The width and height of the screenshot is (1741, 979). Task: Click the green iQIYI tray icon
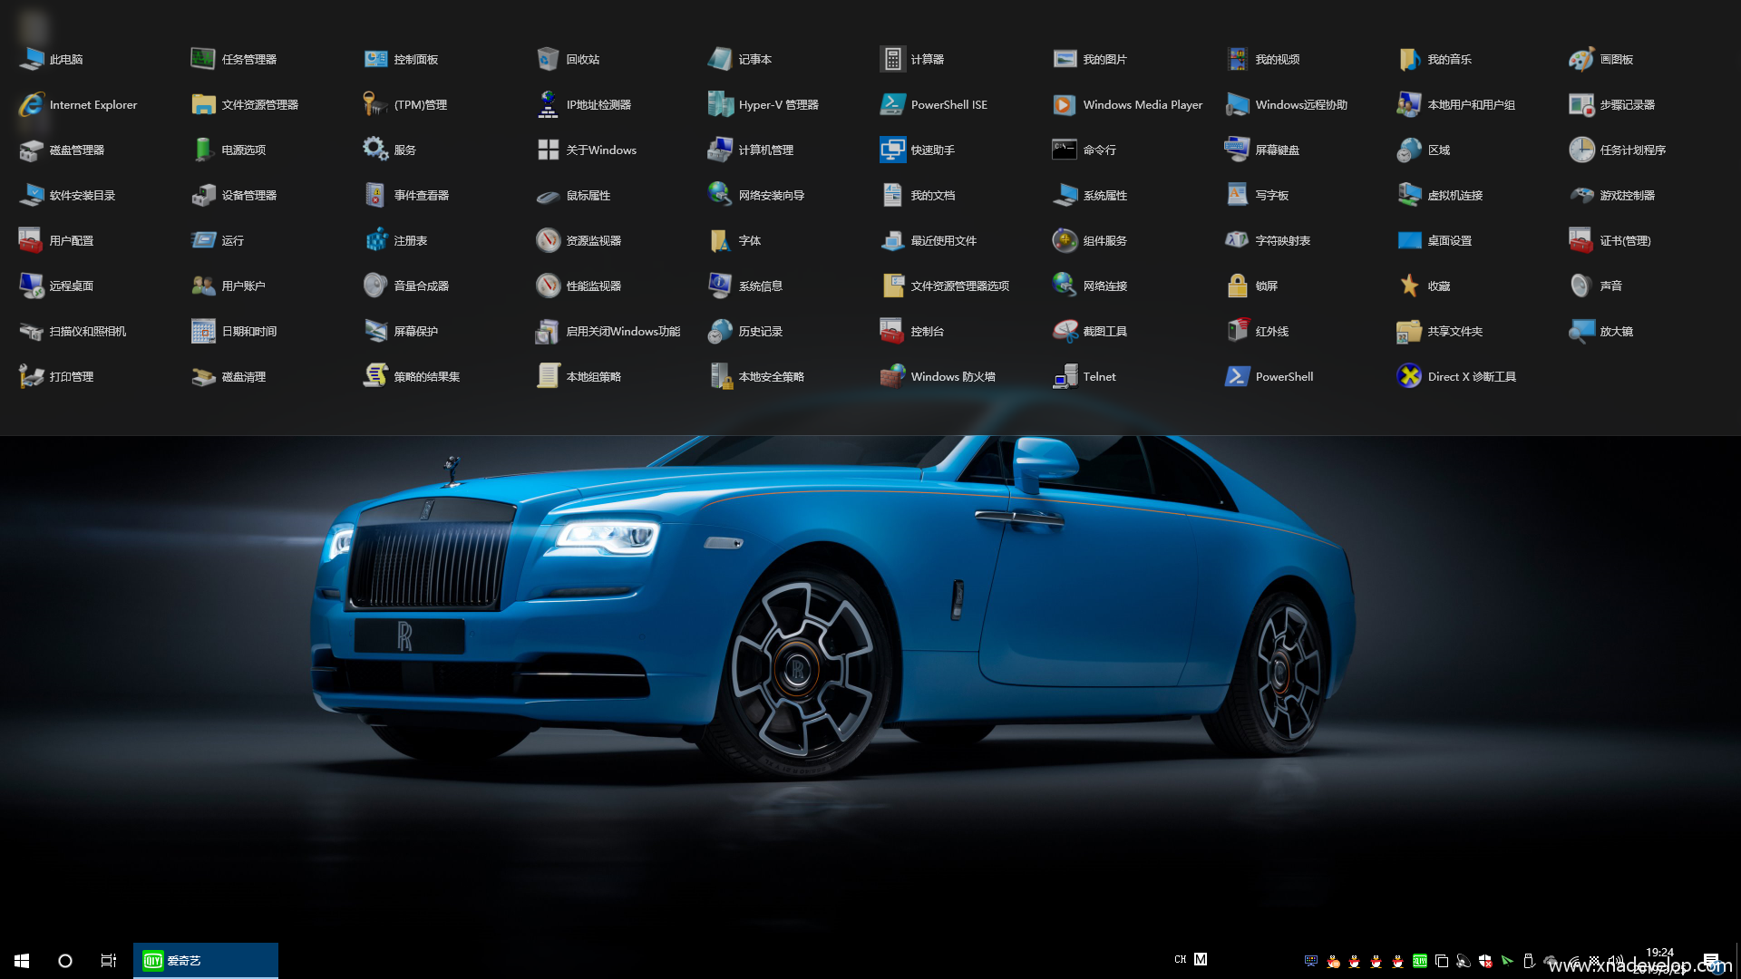[x=1420, y=961]
